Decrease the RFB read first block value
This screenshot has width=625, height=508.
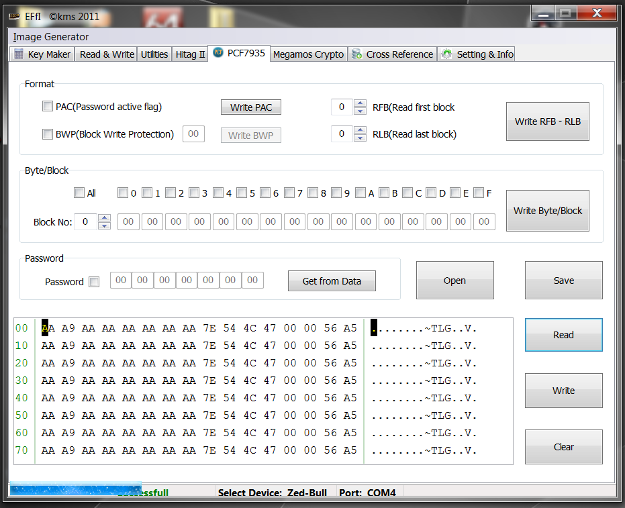pos(360,111)
